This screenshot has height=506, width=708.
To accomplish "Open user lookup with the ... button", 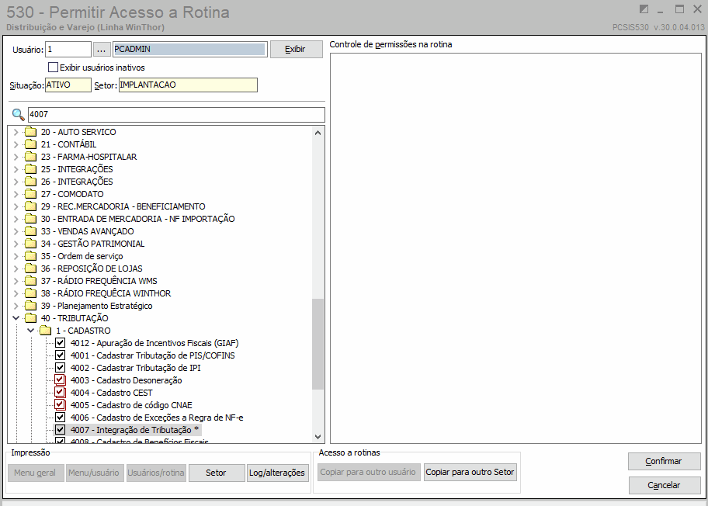I will [x=101, y=49].
